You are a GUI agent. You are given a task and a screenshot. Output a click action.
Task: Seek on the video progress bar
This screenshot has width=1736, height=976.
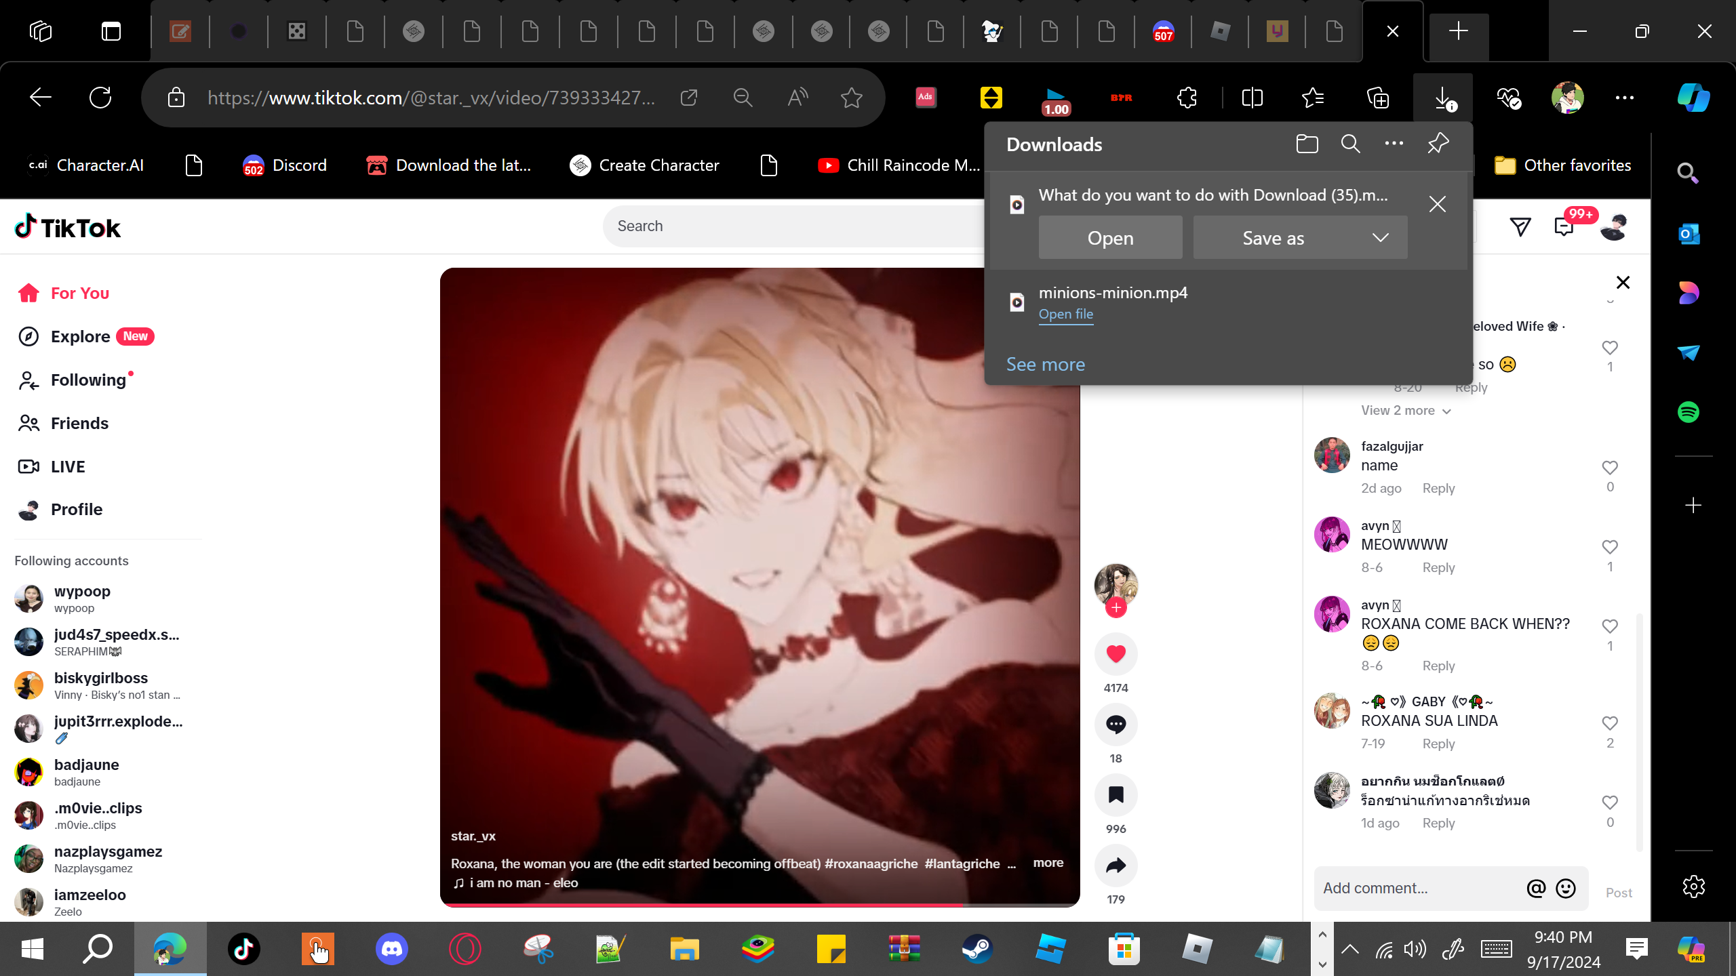(759, 905)
